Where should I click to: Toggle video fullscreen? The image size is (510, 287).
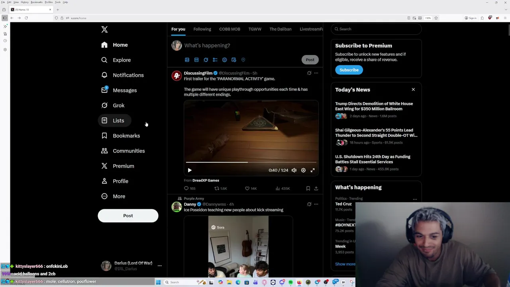(313, 171)
